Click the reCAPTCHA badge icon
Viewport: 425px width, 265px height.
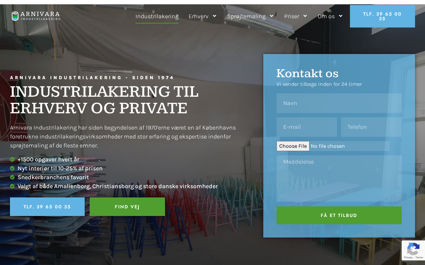[x=413, y=250]
